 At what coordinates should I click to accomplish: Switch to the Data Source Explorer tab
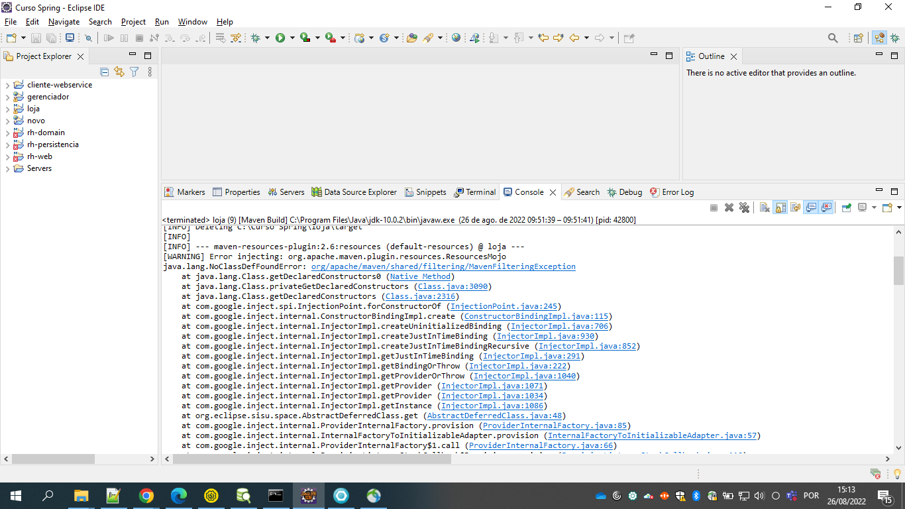pos(354,192)
